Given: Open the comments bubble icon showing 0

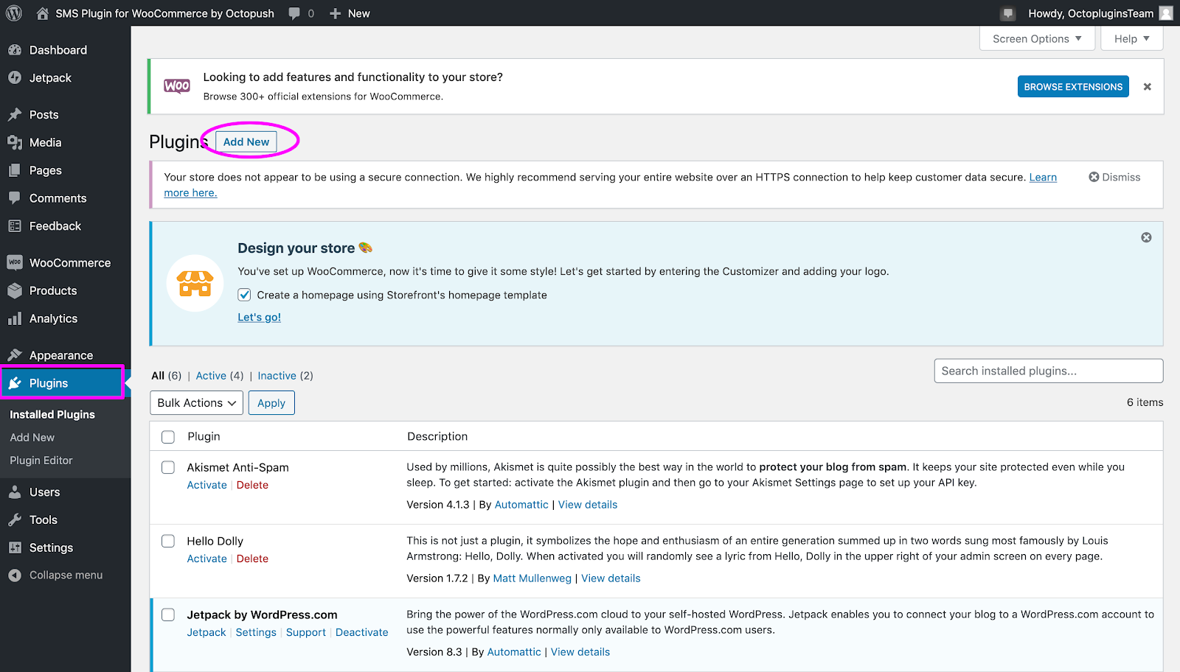Looking at the screenshot, I should tap(294, 13).
